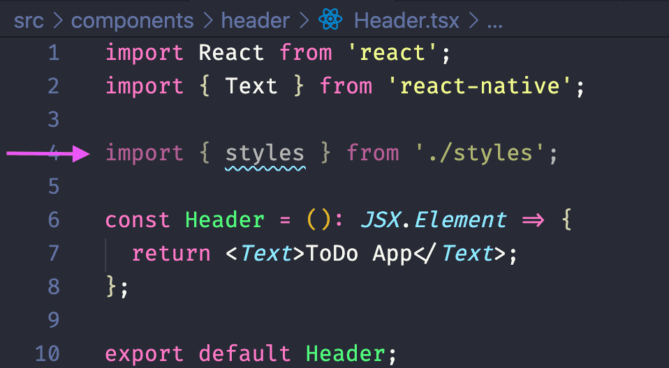
Task: Click the Header constant name on line 6
Action: (x=225, y=220)
